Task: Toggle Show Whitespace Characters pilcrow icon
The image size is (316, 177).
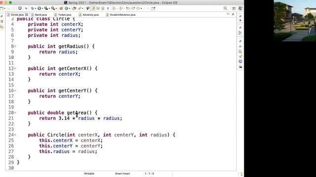Action: point(108,8)
